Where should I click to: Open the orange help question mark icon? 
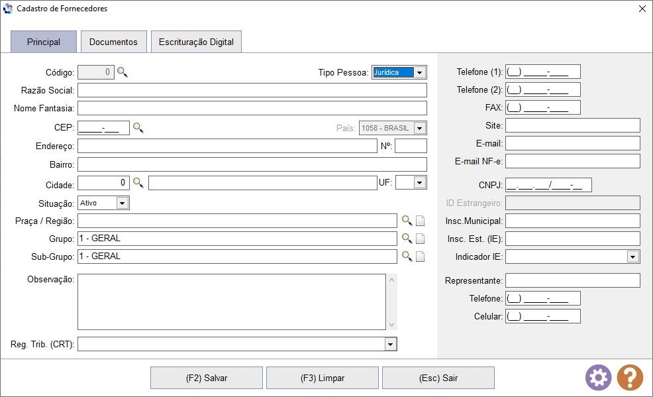coord(630,377)
